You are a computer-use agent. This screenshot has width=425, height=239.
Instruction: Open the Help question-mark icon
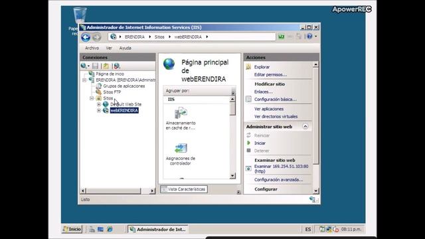point(309,36)
